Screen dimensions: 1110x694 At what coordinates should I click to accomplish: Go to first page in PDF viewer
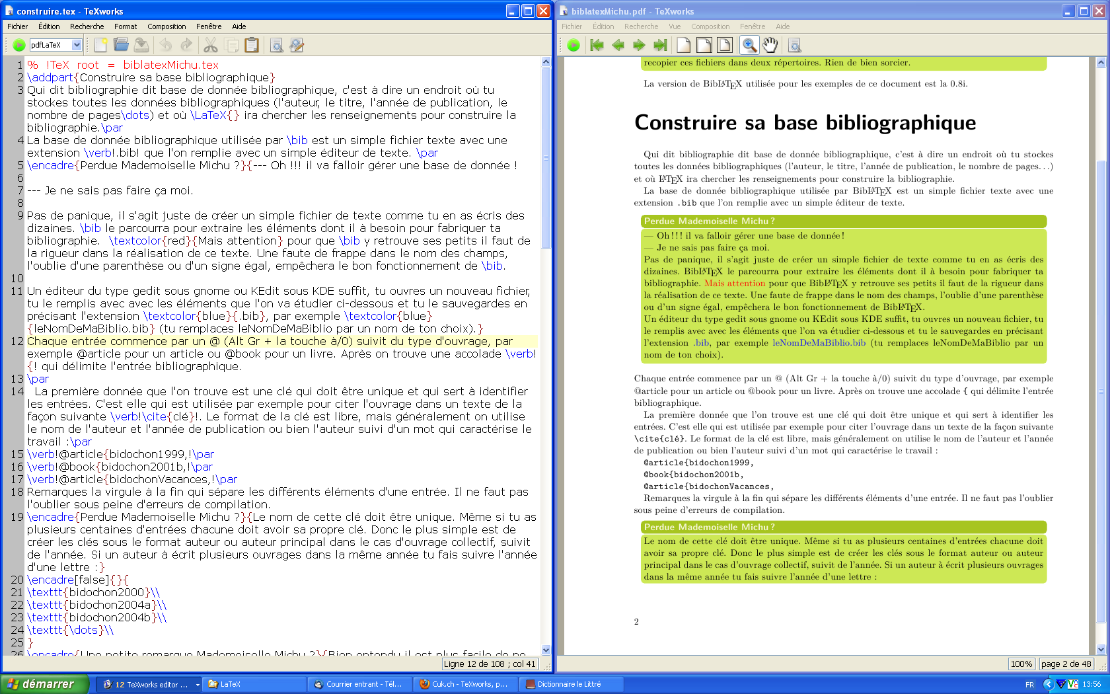pos(597,45)
